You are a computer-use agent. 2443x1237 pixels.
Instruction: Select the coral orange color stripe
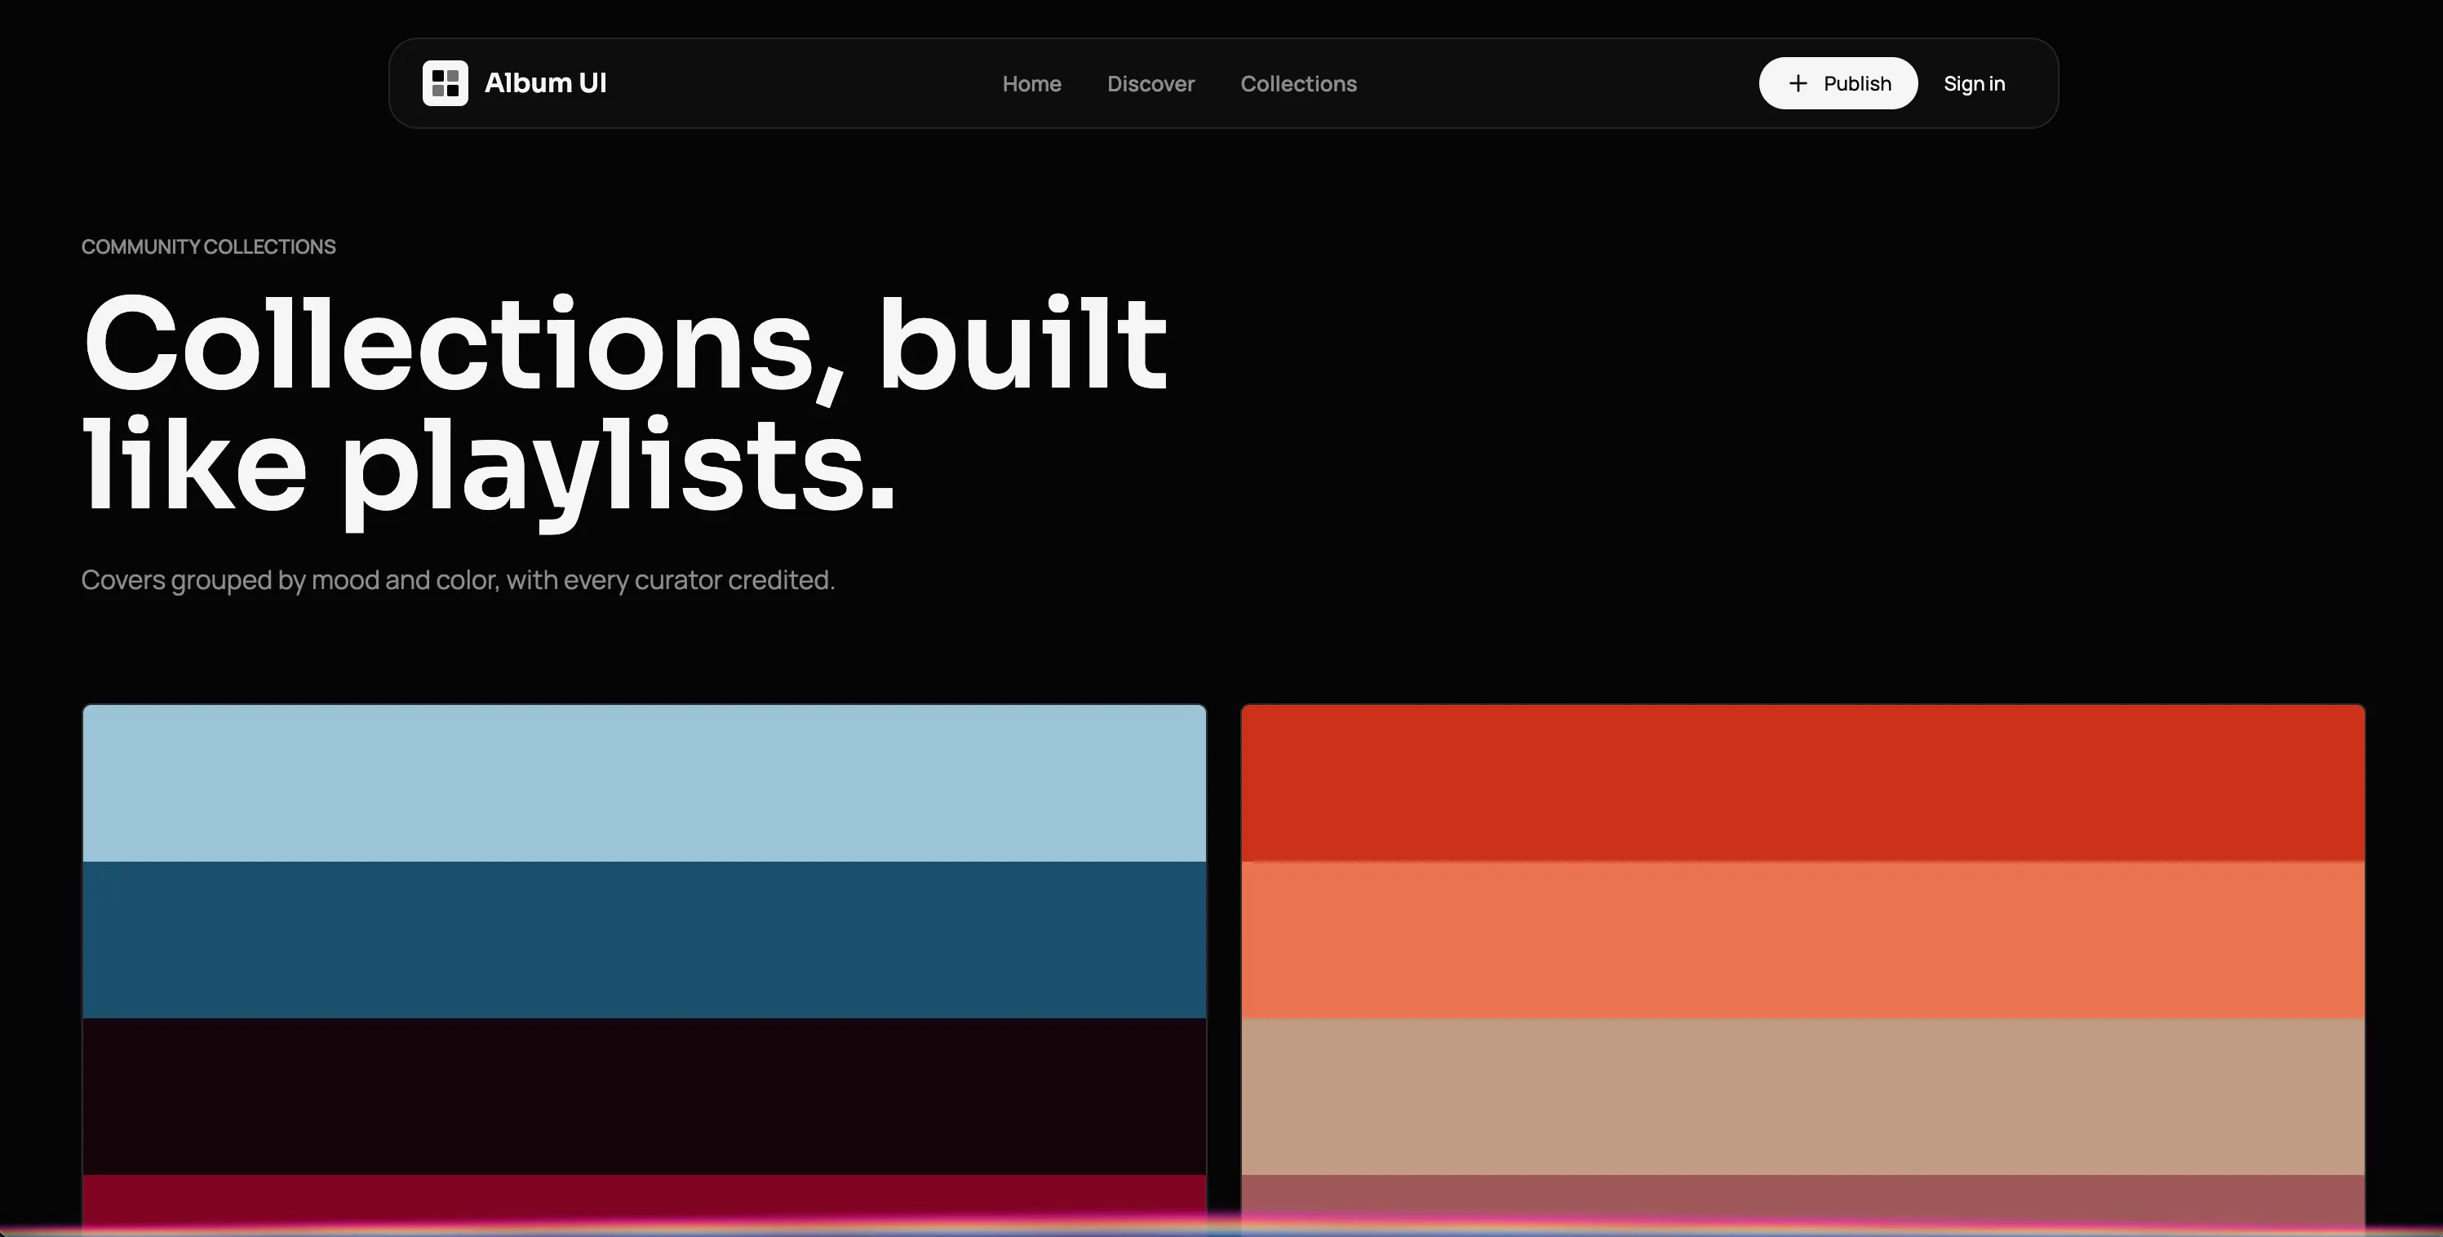point(1802,939)
